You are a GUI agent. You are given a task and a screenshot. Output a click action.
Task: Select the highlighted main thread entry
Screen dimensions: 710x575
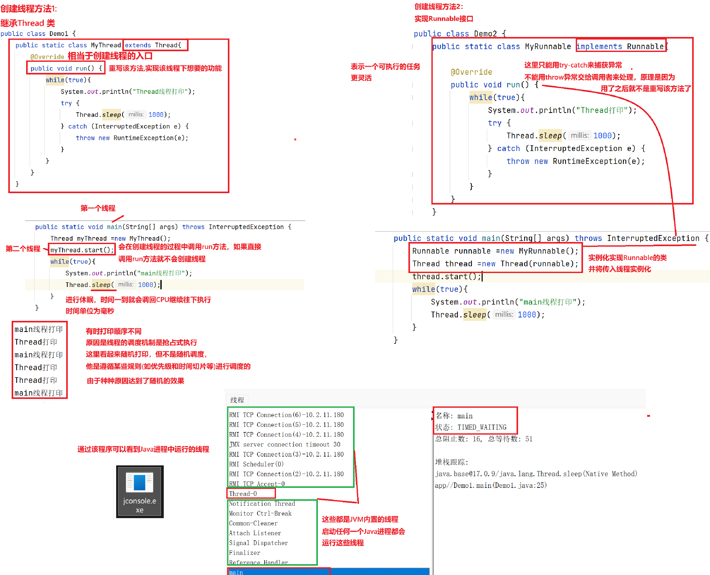pos(236,572)
